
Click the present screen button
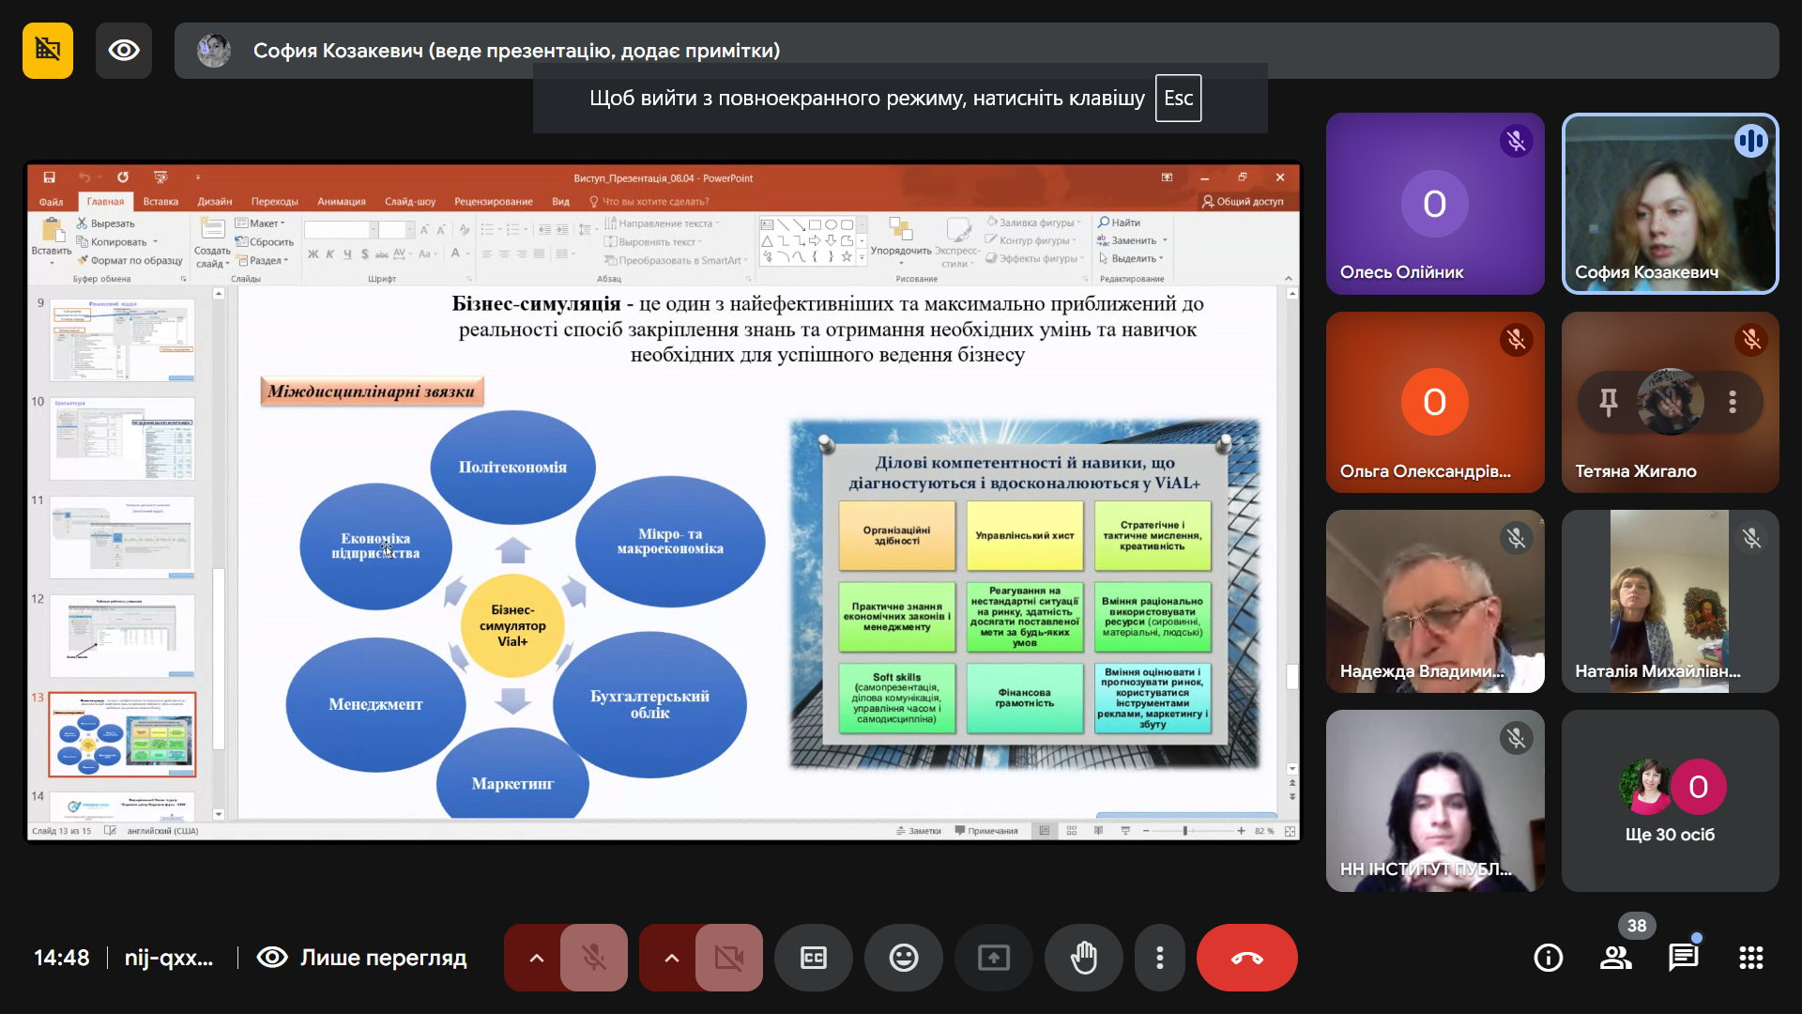coord(994,958)
